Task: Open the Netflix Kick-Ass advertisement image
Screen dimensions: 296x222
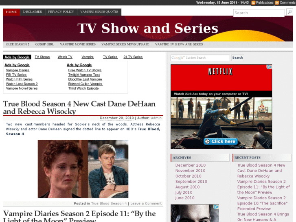Action: pos(221,107)
